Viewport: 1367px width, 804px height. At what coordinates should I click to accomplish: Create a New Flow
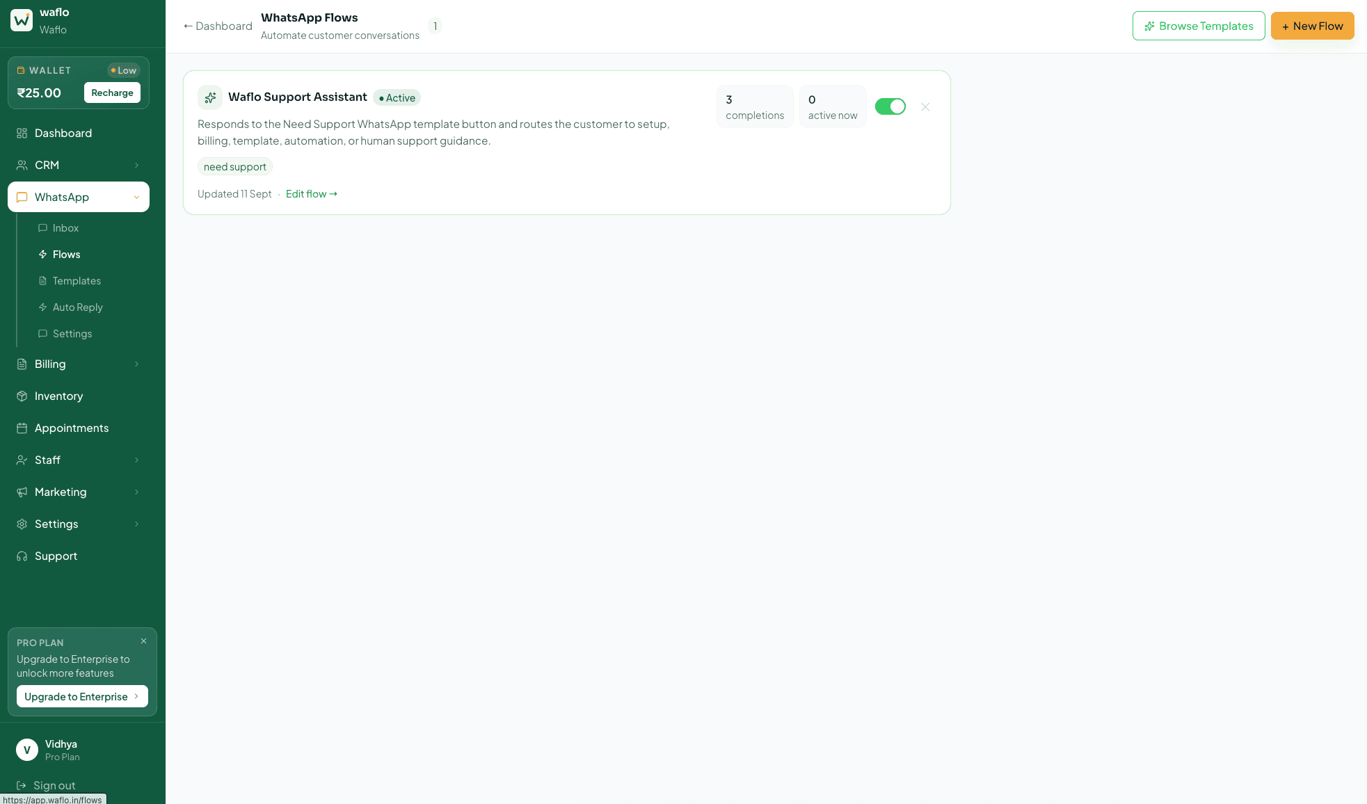click(x=1312, y=26)
